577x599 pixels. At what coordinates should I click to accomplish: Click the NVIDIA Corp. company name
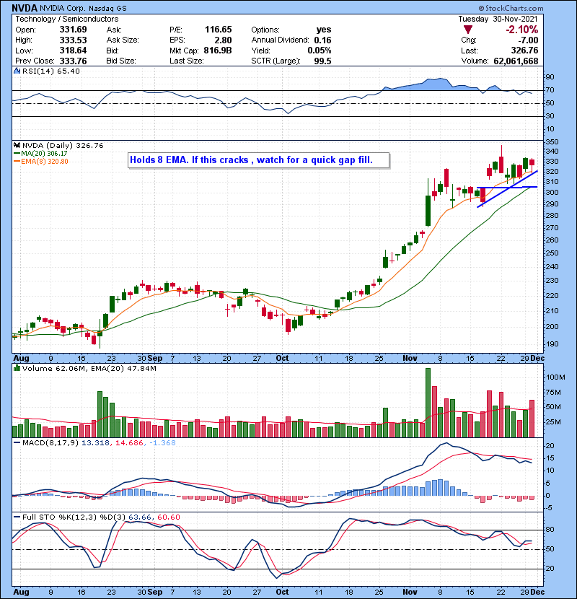(62, 8)
